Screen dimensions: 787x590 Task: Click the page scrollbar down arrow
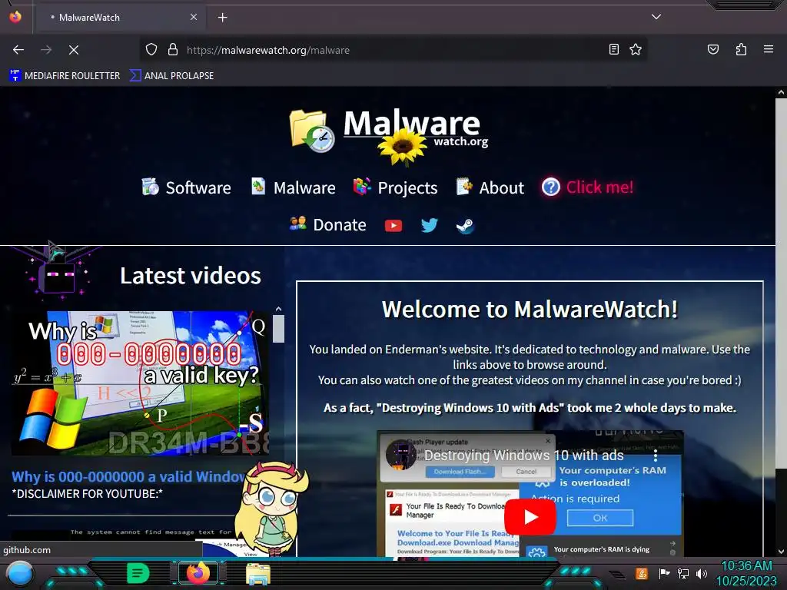click(781, 552)
